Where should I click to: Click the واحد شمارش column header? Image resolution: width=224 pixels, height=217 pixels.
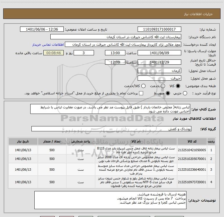tap(81, 141)
